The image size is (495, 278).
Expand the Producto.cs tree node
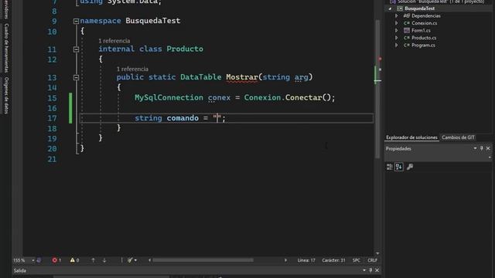point(397,38)
